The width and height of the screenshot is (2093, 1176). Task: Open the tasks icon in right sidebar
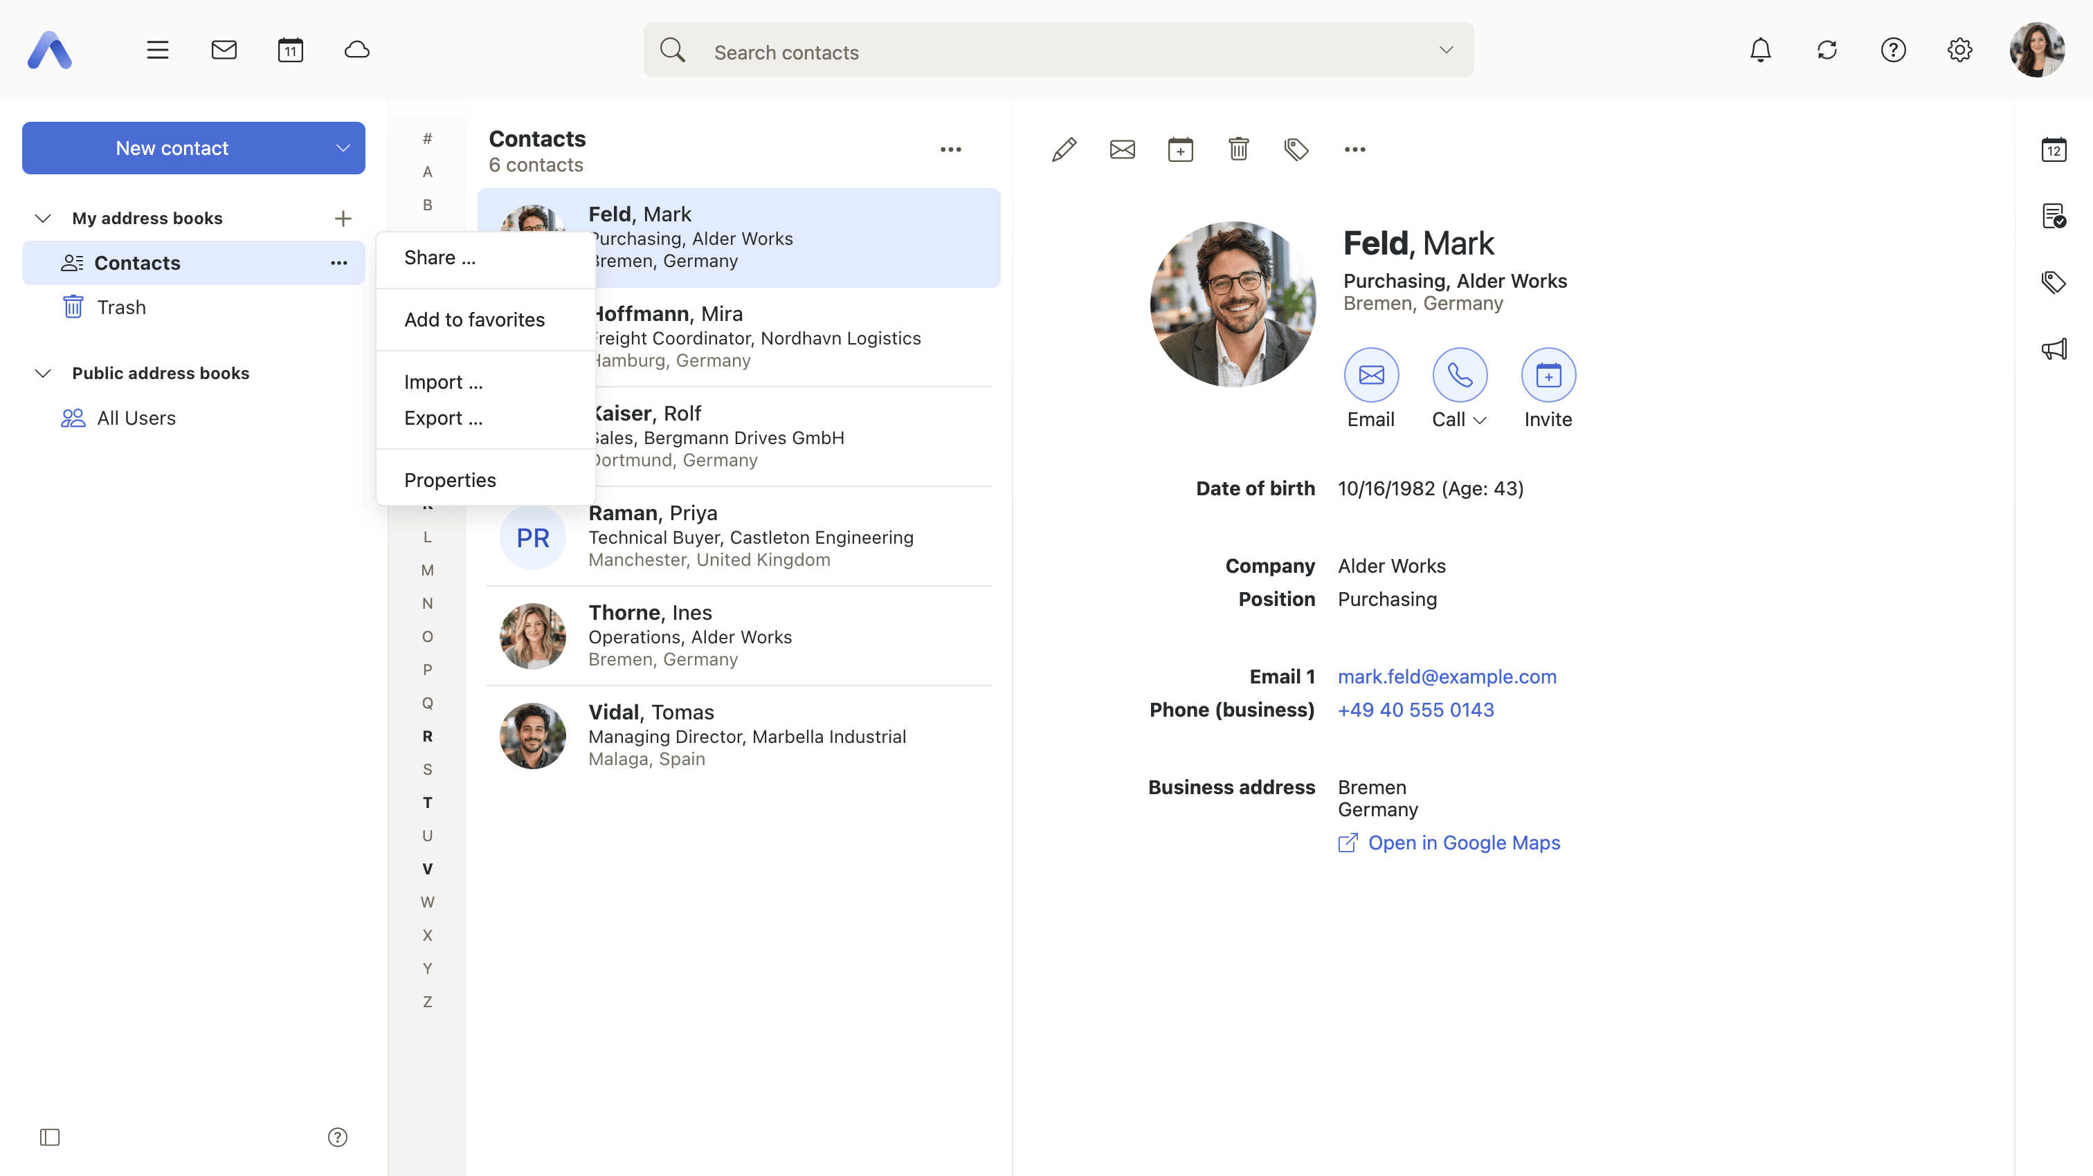2053,216
